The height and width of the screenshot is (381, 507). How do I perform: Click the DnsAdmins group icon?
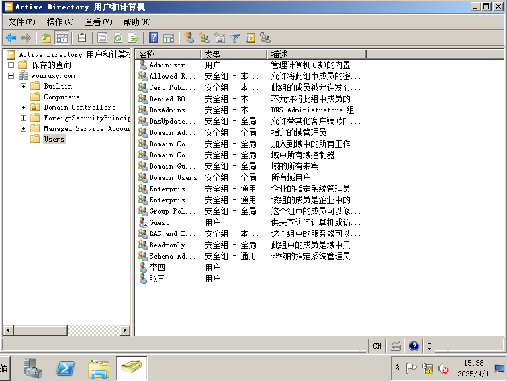point(143,110)
